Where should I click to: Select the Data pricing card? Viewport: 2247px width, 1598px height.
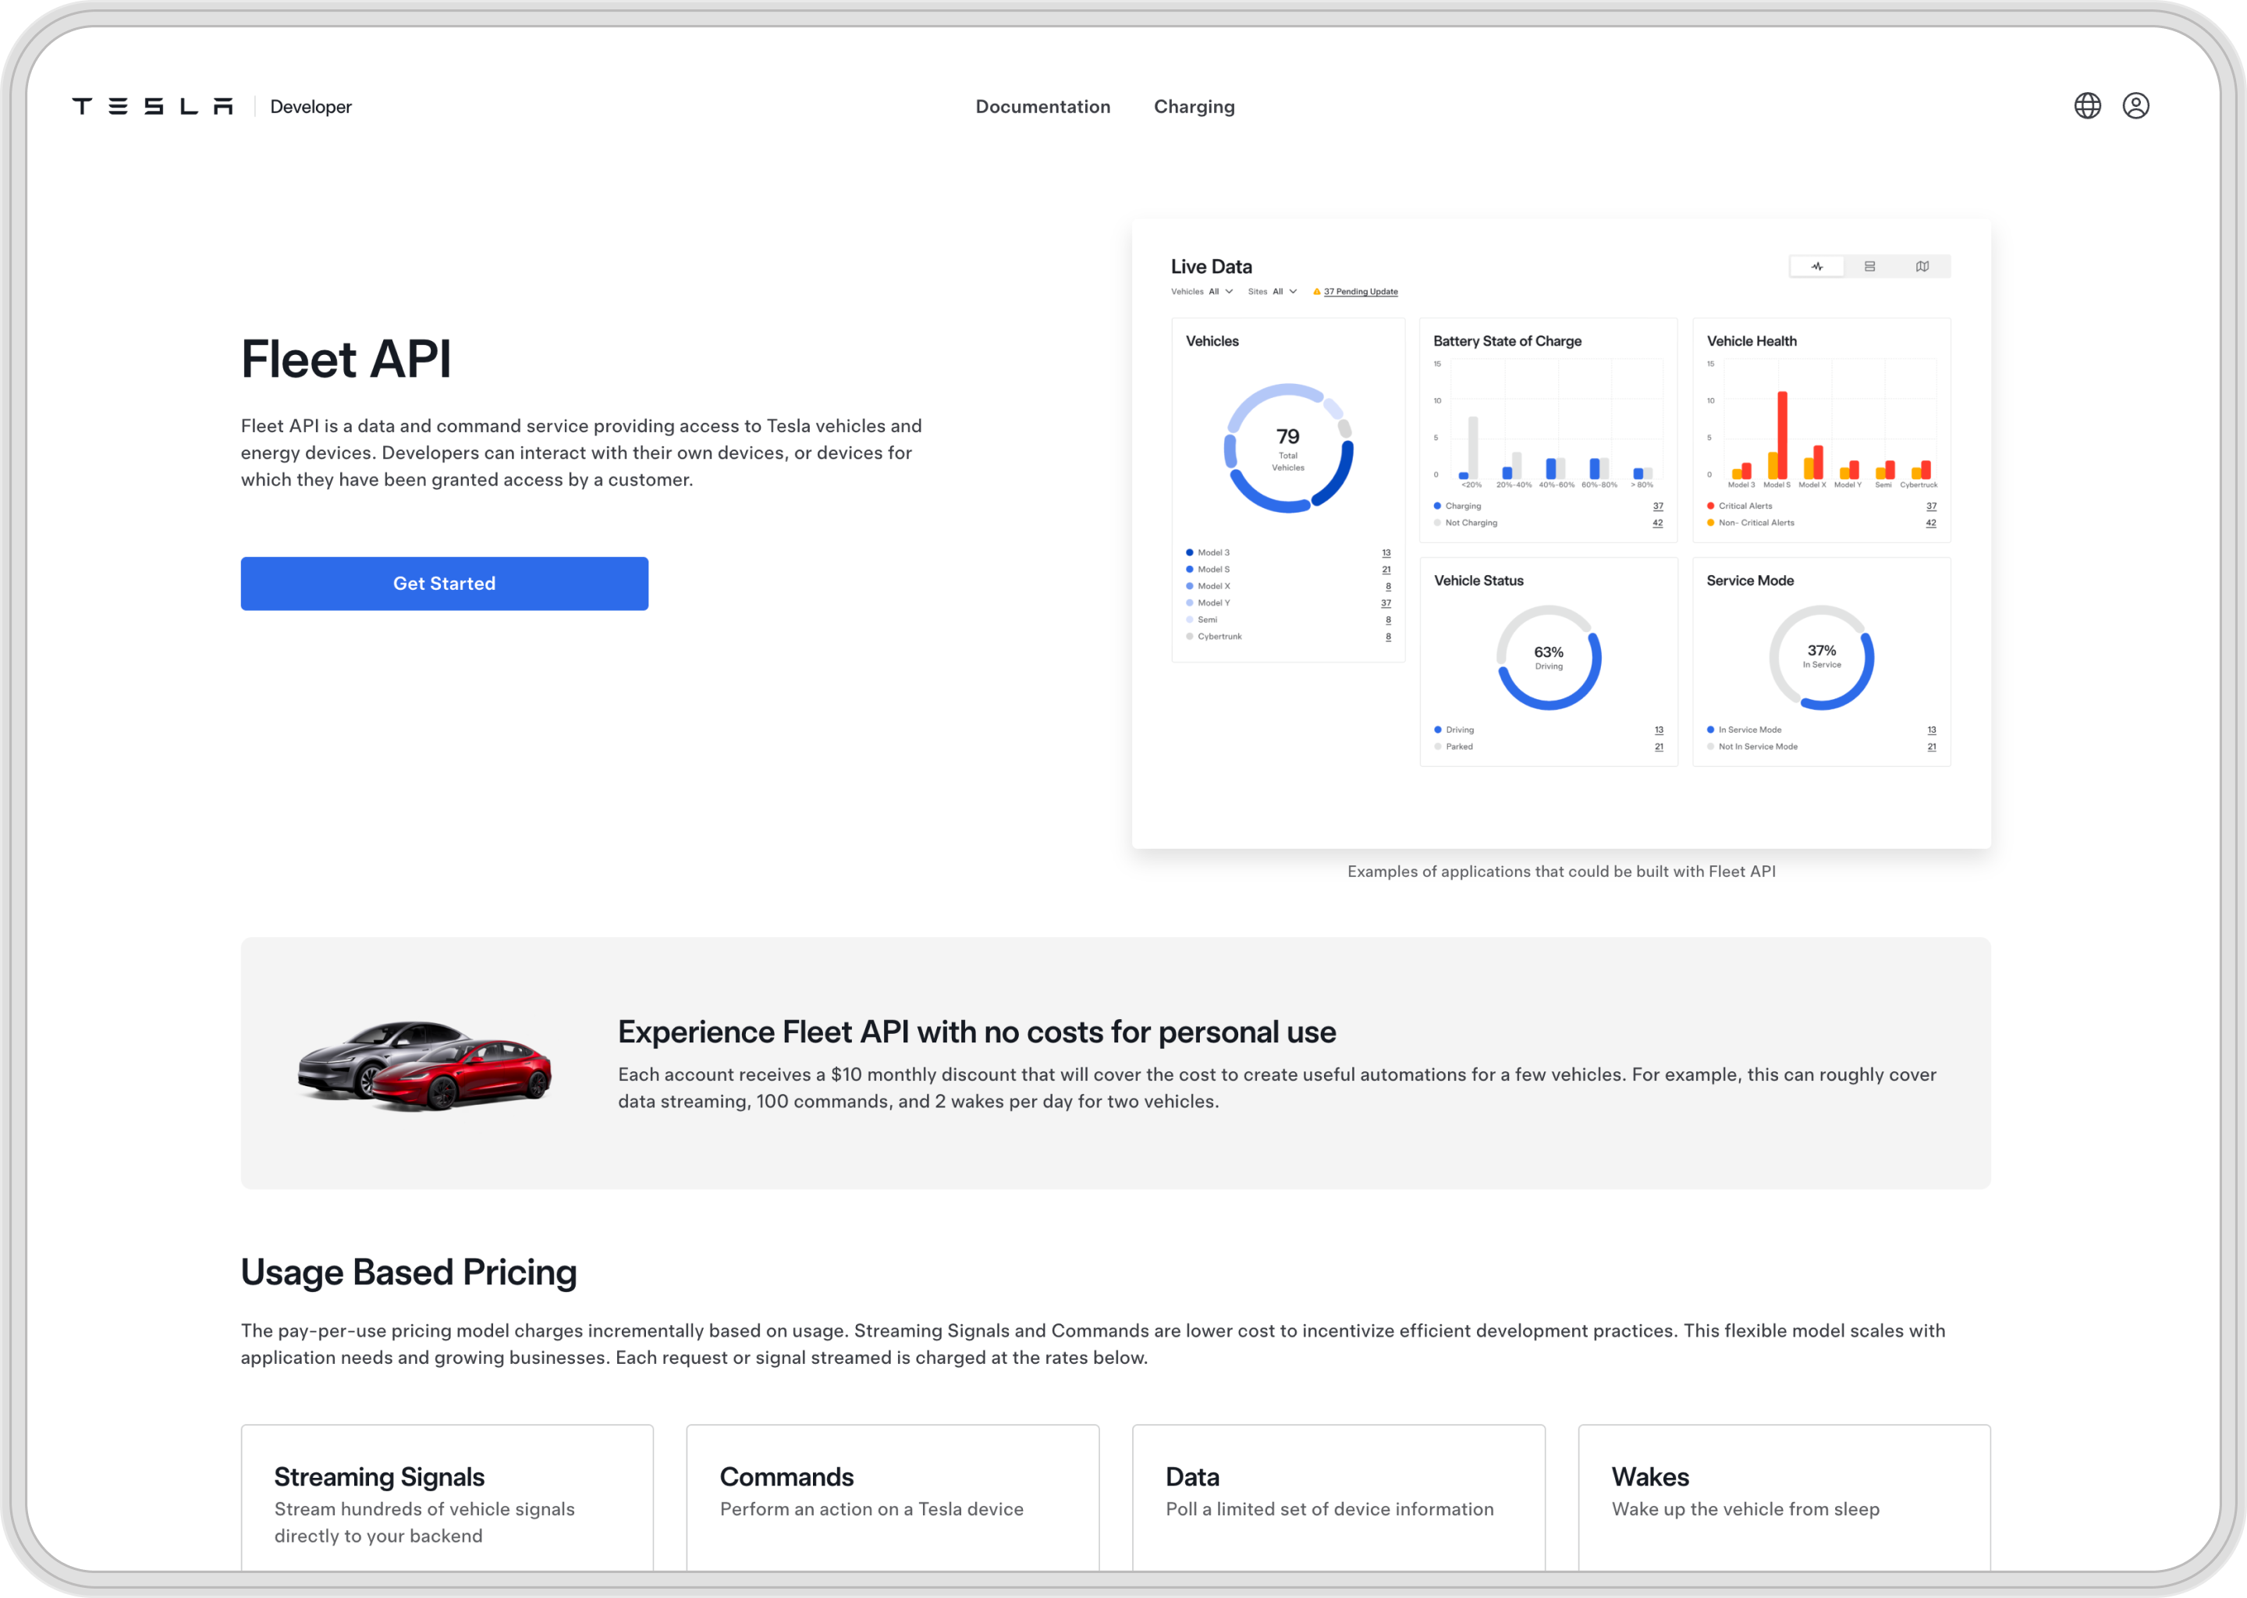pos(1338,1497)
